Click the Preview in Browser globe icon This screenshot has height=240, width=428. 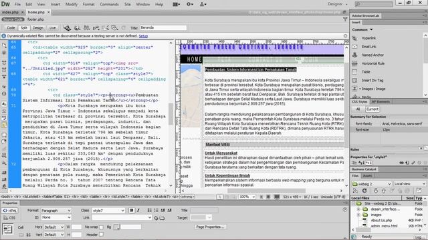pos(78,28)
